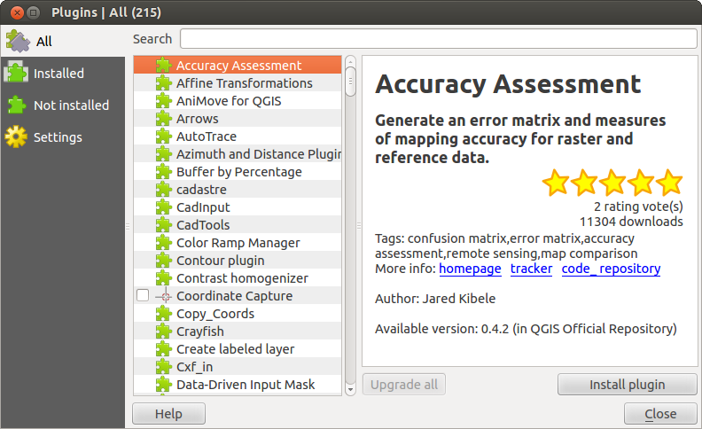Rate plugin with the first star
Image resolution: width=702 pixels, height=429 pixels.
coord(556,183)
